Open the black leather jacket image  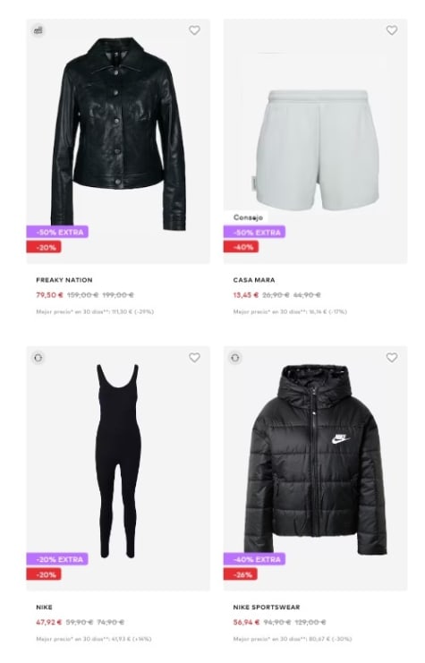(x=118, y=133)
